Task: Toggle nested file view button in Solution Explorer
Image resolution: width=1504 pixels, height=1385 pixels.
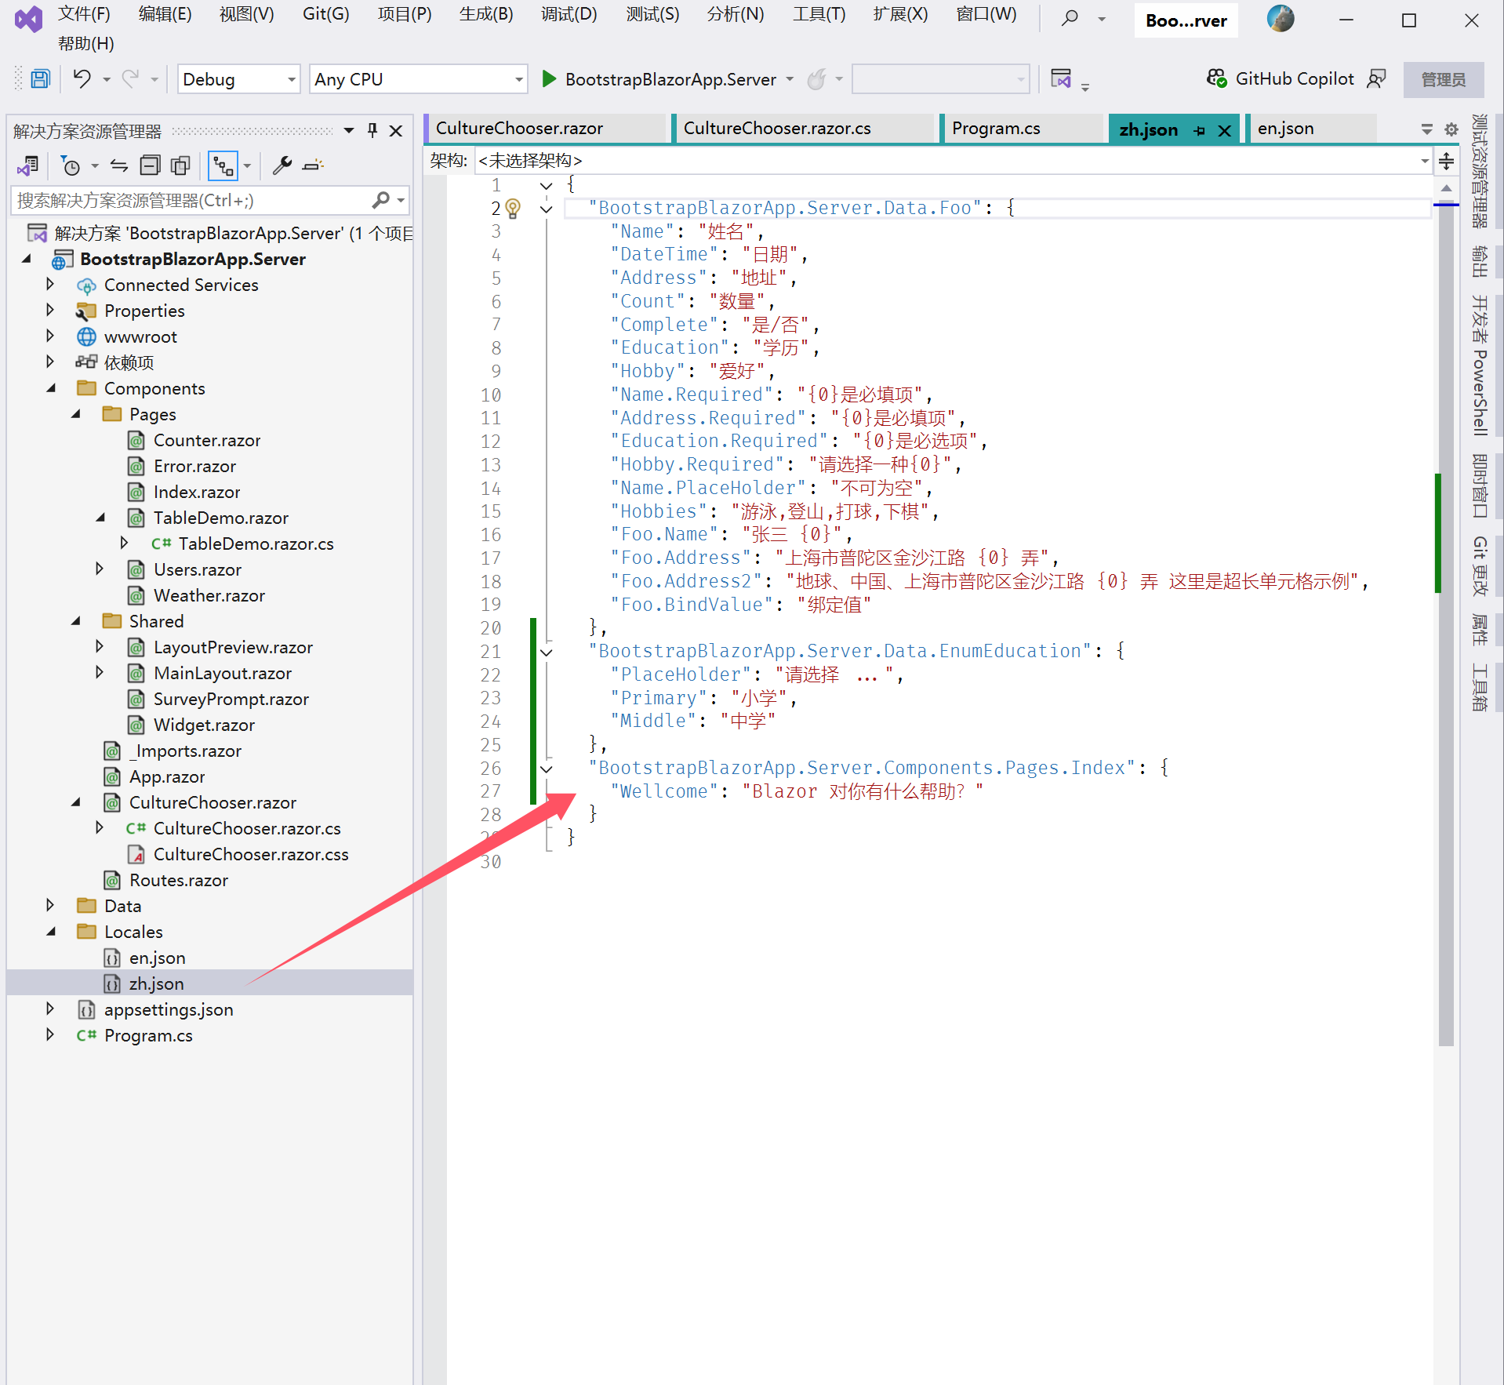Action: 223,165
